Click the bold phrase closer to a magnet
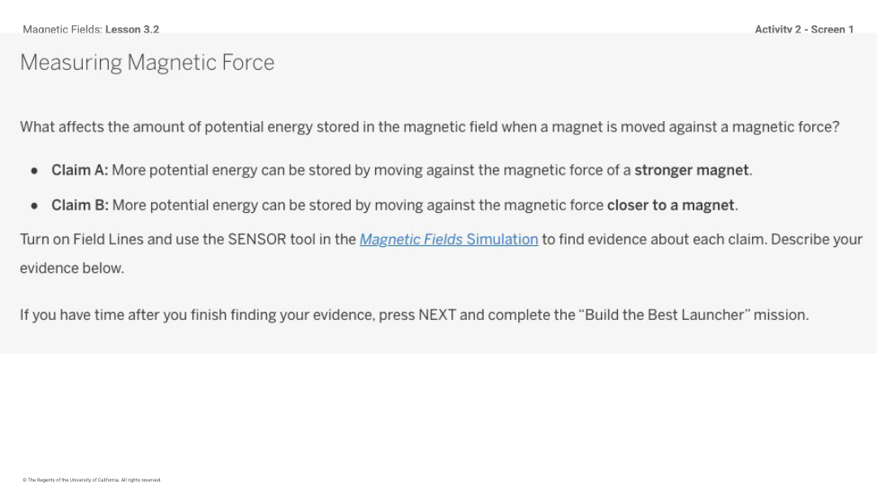The image size is (877, 493). tap(671, 205)
